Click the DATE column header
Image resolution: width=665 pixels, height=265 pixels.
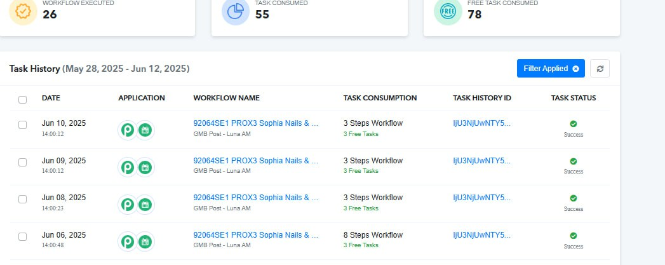[51, 98]
